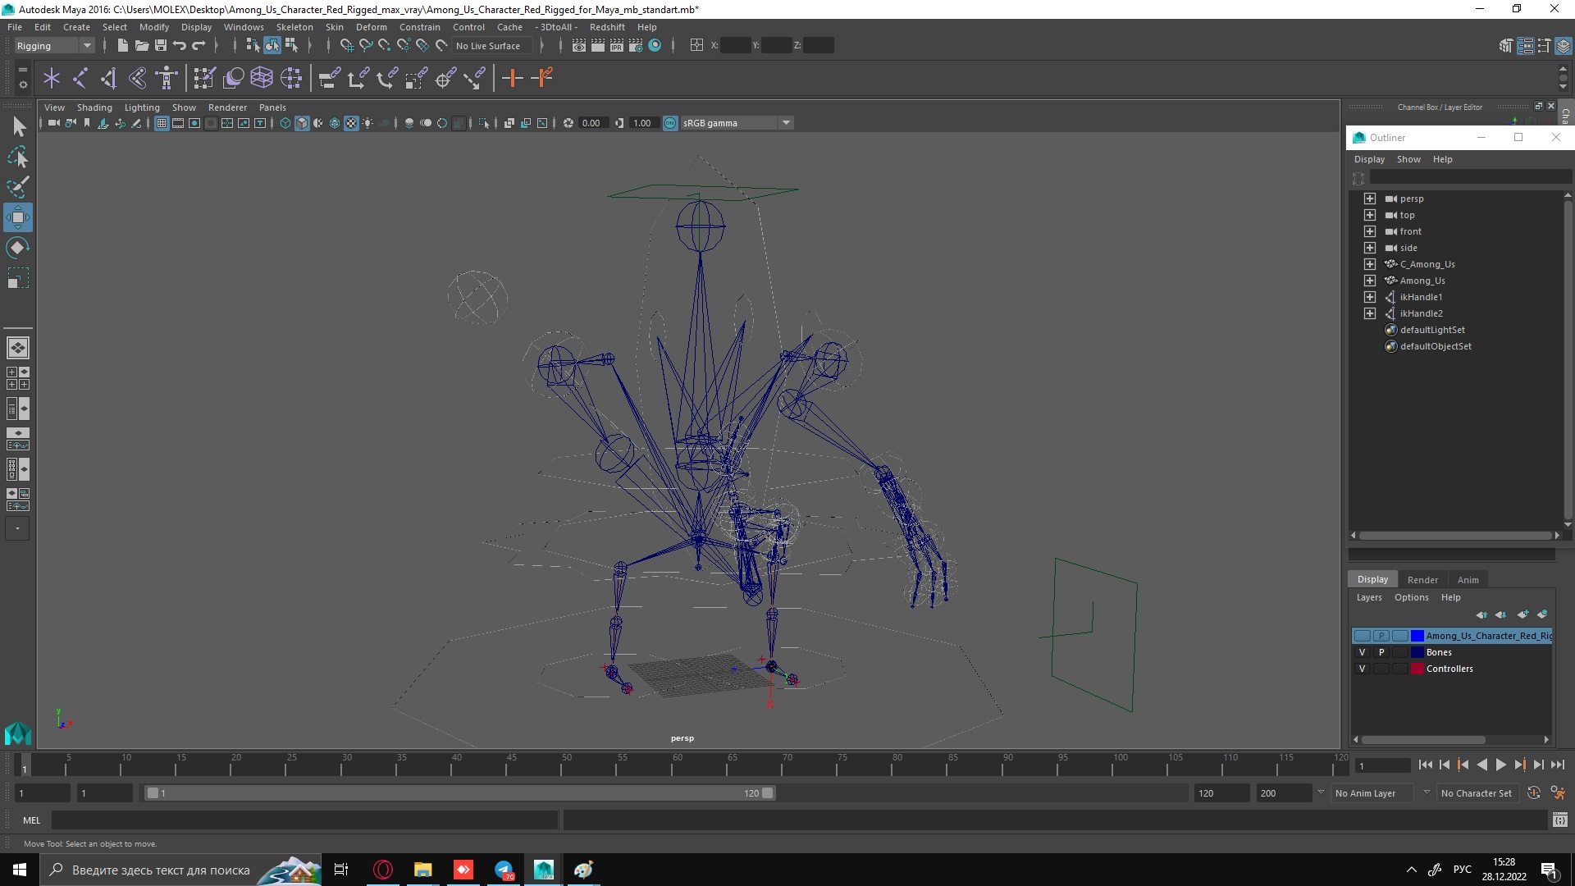
Task: Click the Create Joint tool shelf icon
Action: click(80, 78)
